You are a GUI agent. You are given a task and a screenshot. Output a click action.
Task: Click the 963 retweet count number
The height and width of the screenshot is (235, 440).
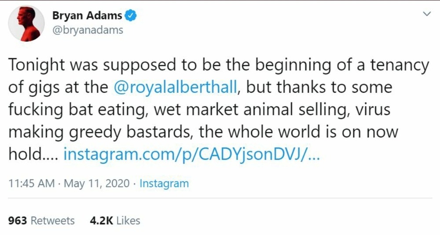pos(18,220)
